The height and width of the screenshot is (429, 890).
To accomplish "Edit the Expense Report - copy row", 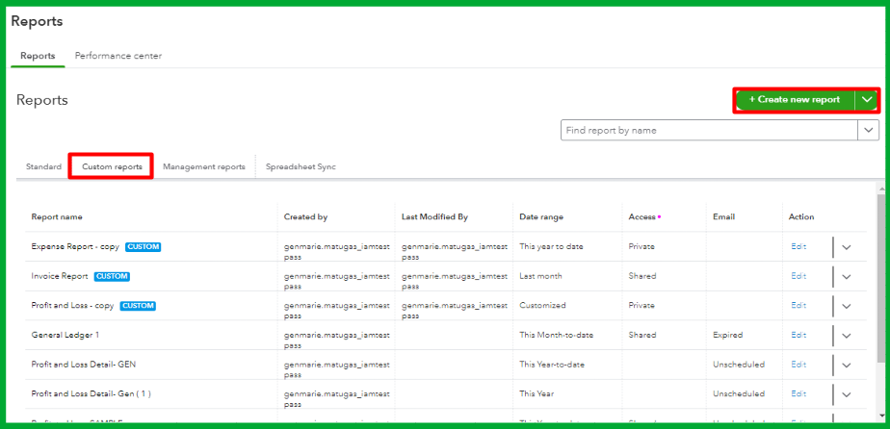I will point(798,246).
